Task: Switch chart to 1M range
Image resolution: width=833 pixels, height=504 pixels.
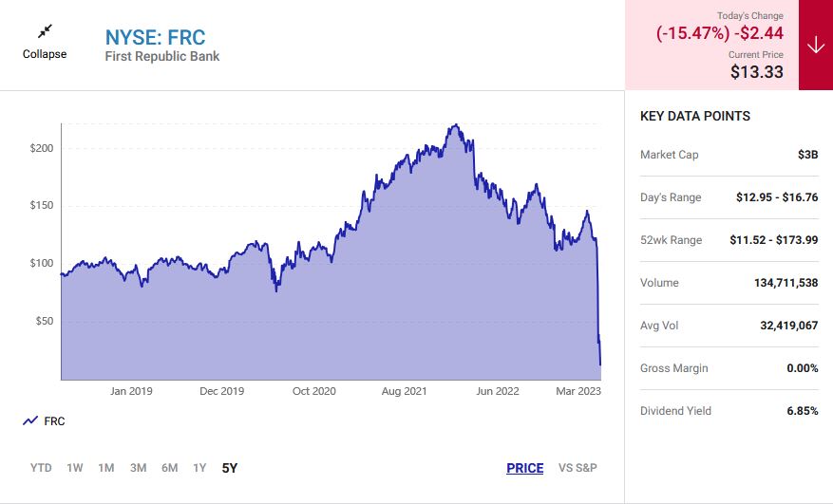Action: (105, 468)
